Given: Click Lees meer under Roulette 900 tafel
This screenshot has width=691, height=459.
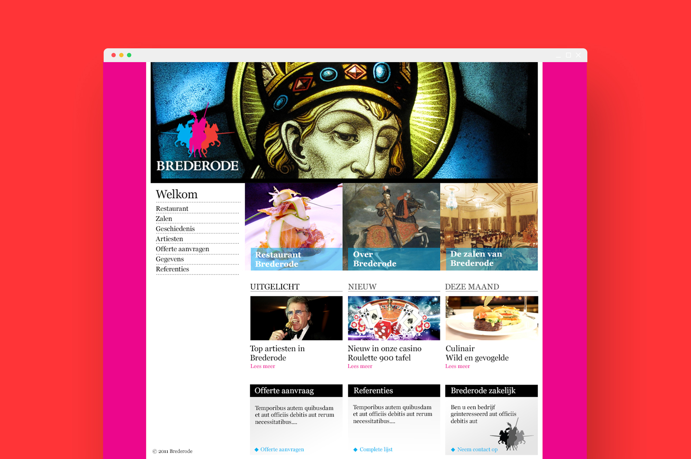Looking at the screenshot, I should tap(360, 366).
